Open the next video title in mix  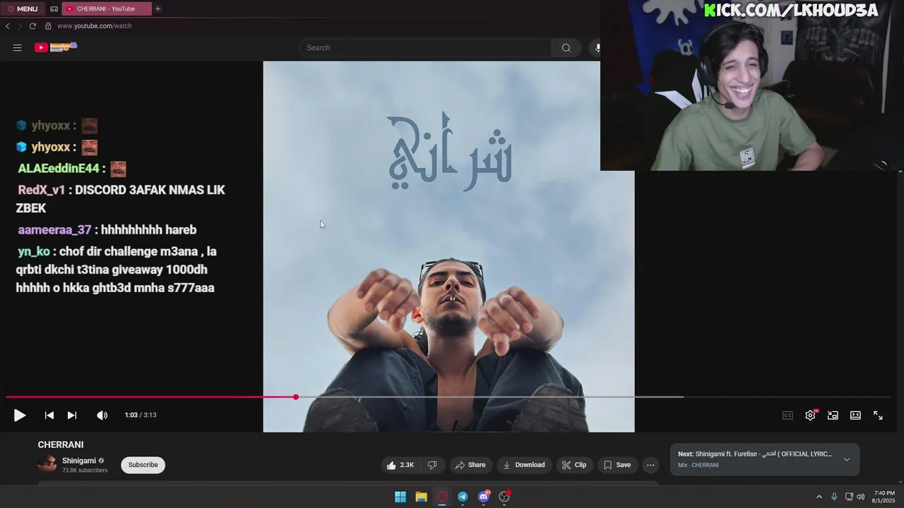click(755, 454)
